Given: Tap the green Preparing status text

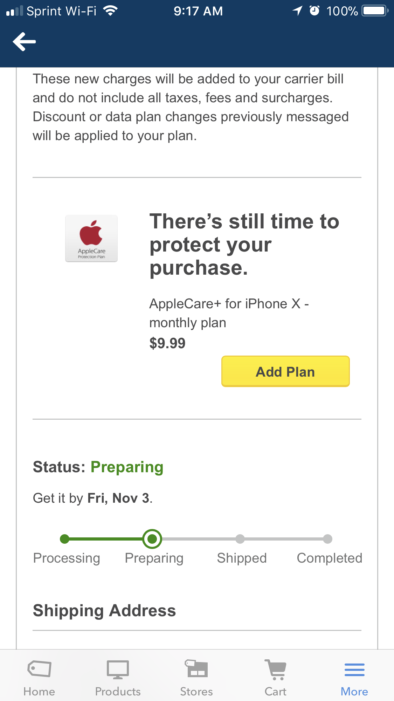Looking at the screenshot, I should click(x=127, y=467).
